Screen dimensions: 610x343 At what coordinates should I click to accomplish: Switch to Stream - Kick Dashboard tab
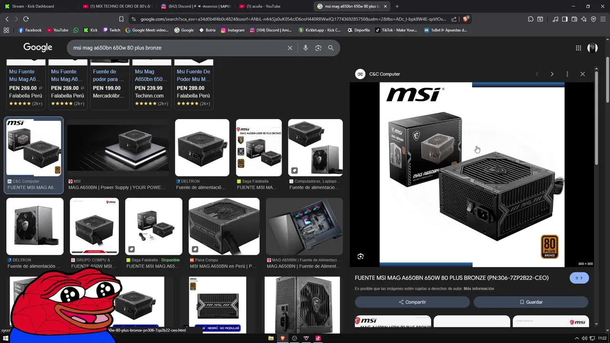[x=38, y=6]
